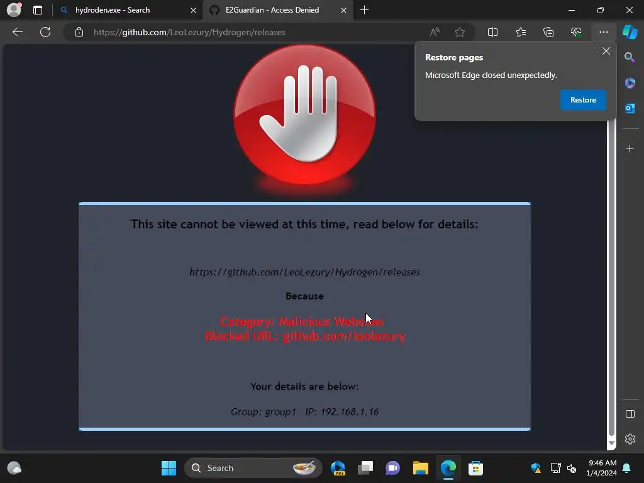The image size is (644, 483).
Task: Open Browser essentials heart icon
Action: pos(576,32)
